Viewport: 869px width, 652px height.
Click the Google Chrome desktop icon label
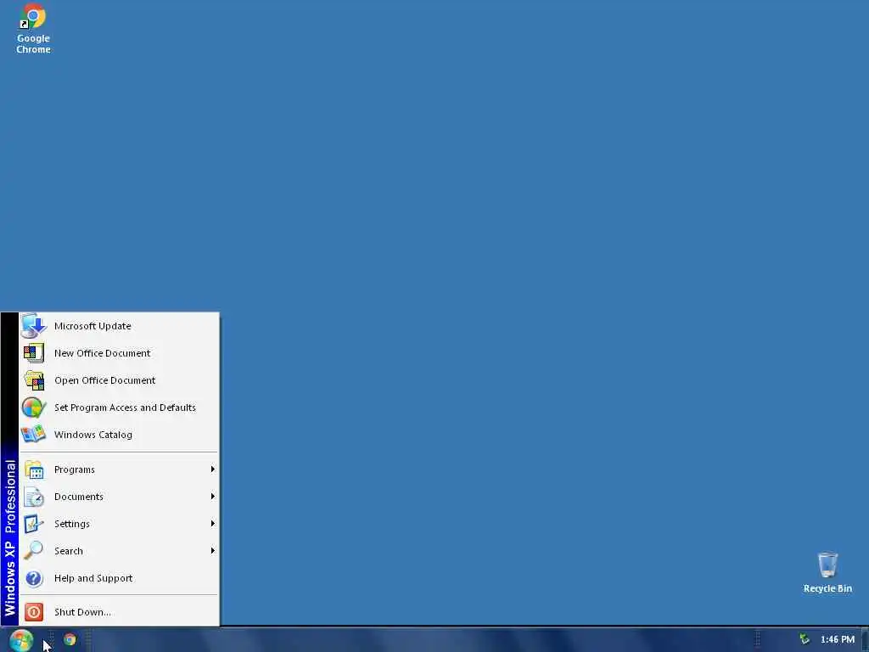click(x=33, y=44)
